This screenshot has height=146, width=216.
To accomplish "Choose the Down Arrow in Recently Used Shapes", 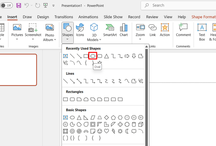I will pos(134,56).
